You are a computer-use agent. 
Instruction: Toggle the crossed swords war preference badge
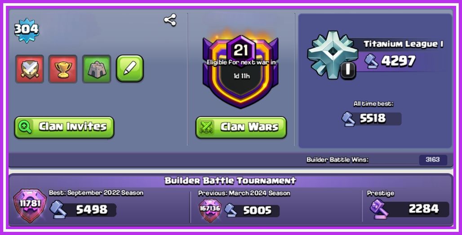point(30,69)
